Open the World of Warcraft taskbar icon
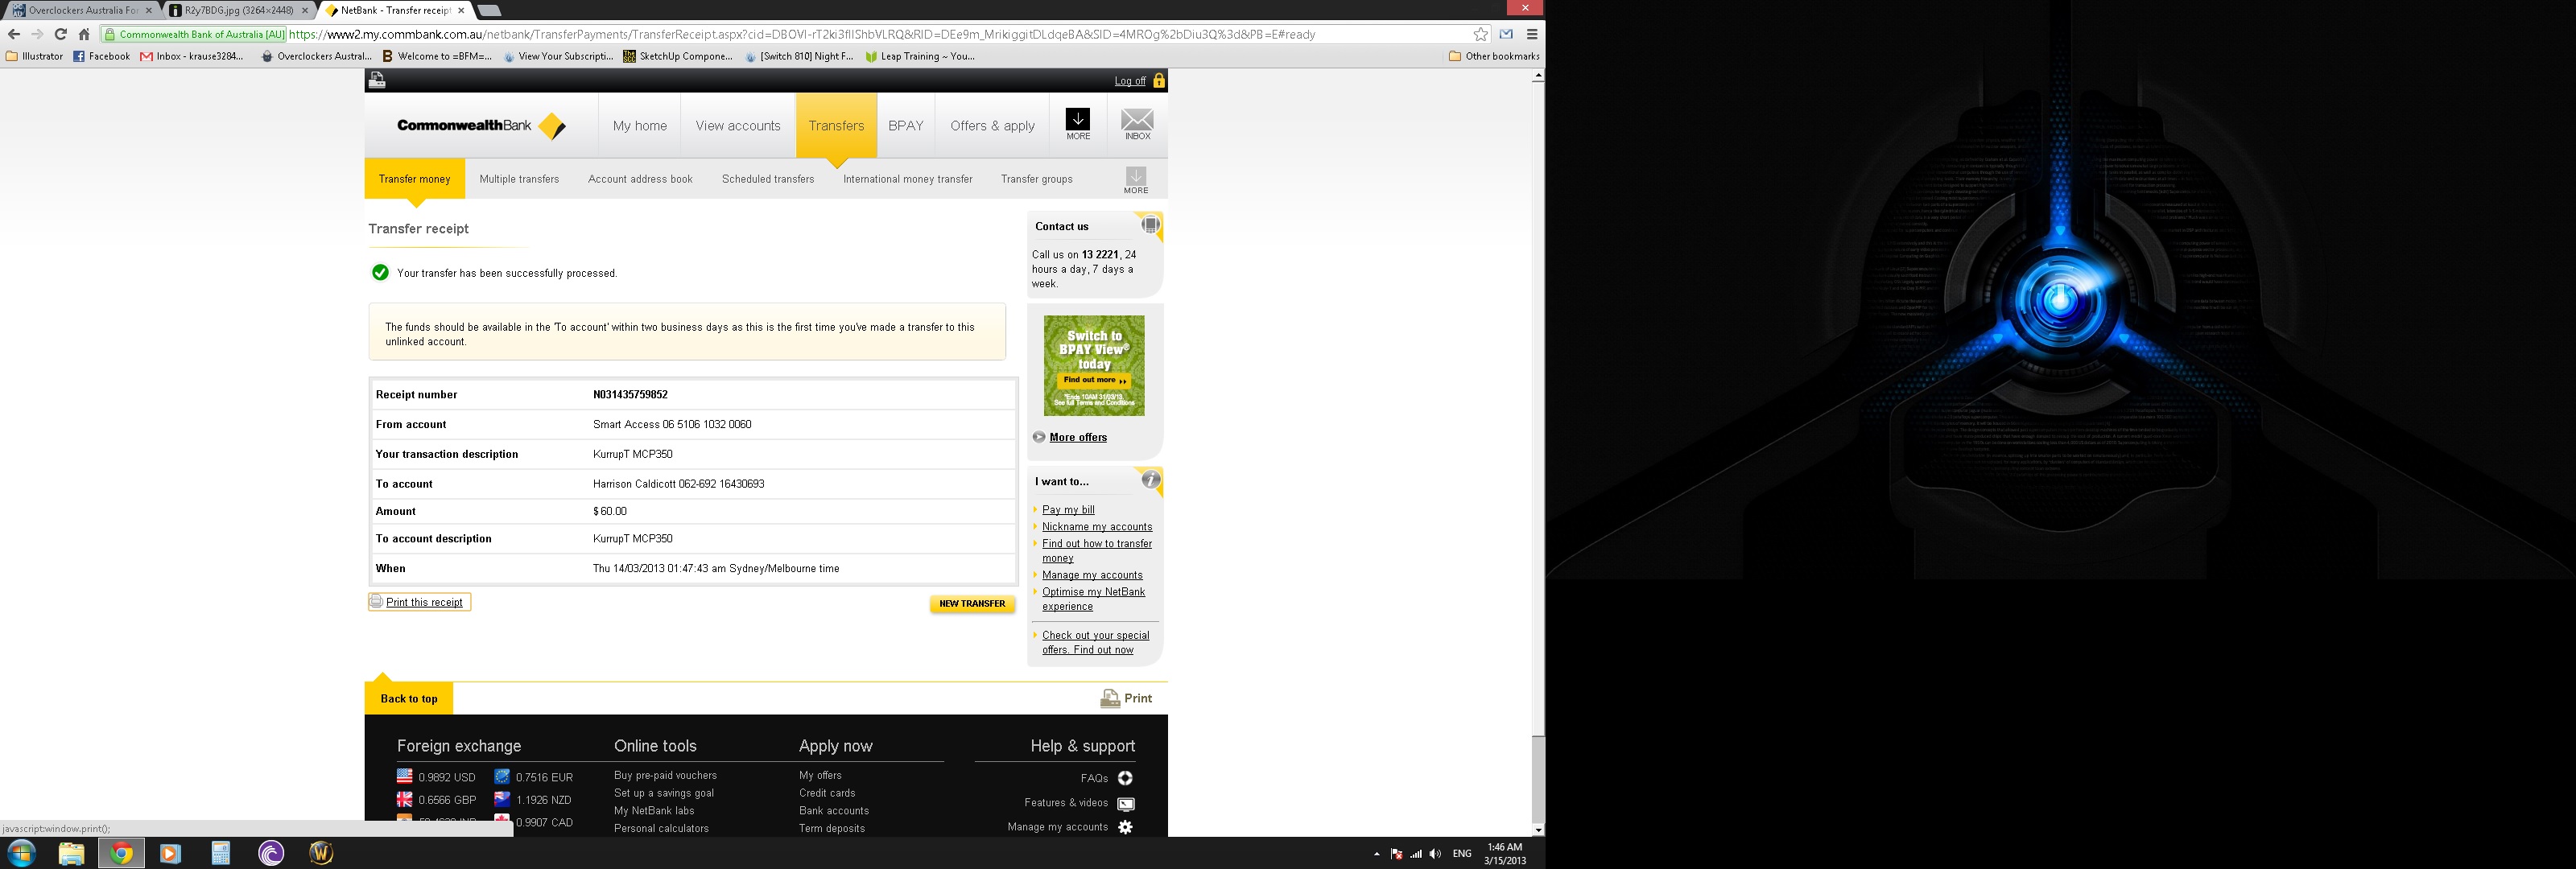The width and height of the screenshot is (2576, 869). point(321,853)
